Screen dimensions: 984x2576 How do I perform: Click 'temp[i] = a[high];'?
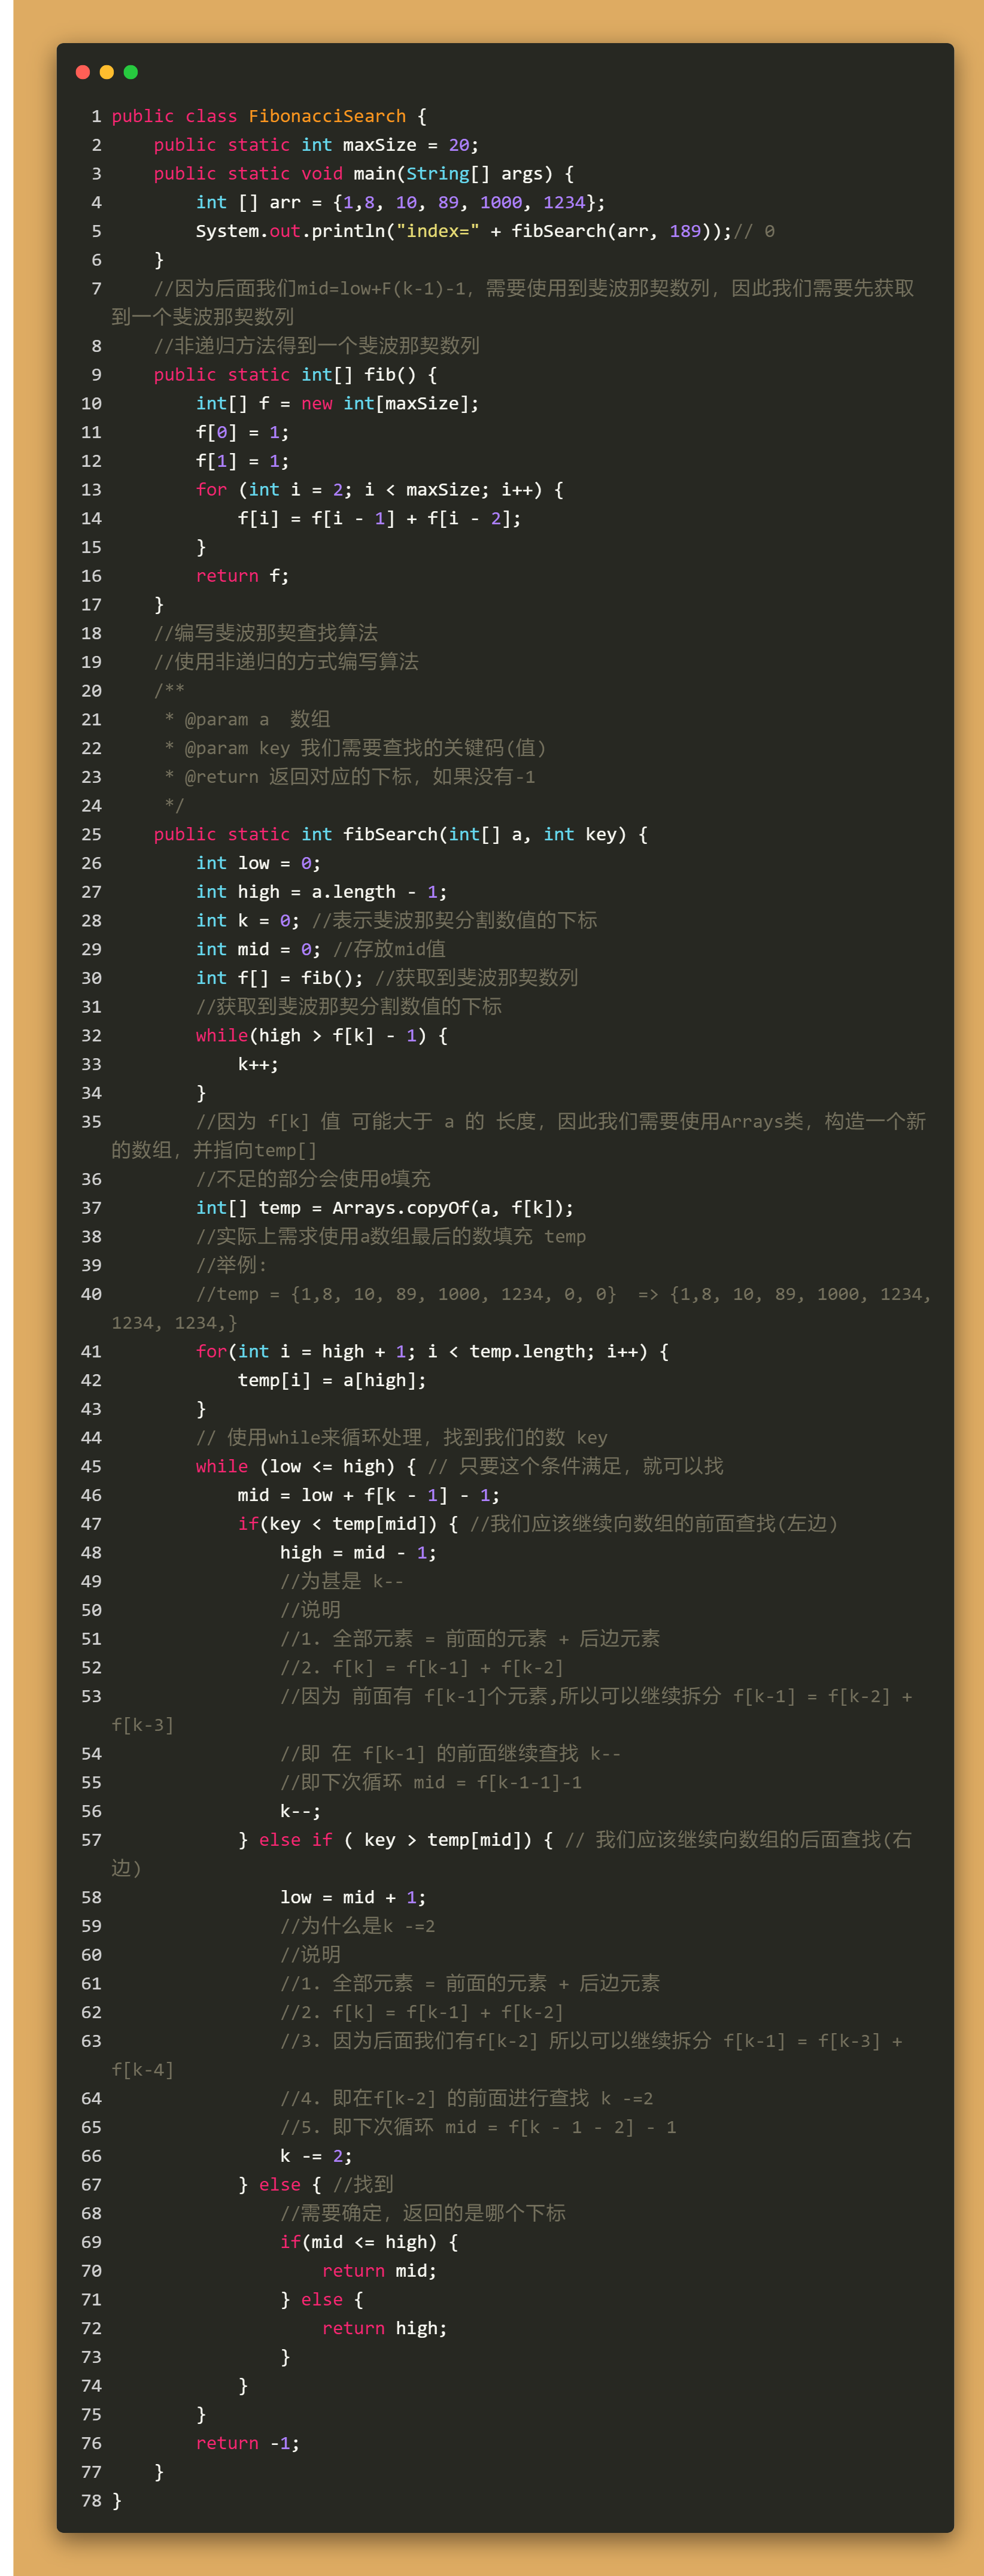332,1380
